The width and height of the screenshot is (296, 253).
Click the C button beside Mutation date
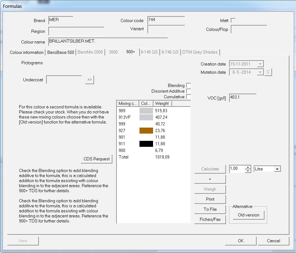[x=268, y=72]
